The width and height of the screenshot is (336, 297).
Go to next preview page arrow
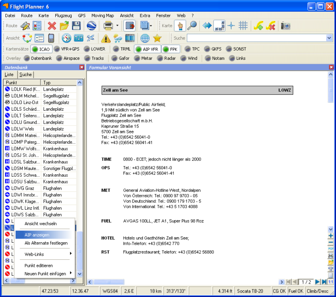pyautogui.click(x=318, y=282)
